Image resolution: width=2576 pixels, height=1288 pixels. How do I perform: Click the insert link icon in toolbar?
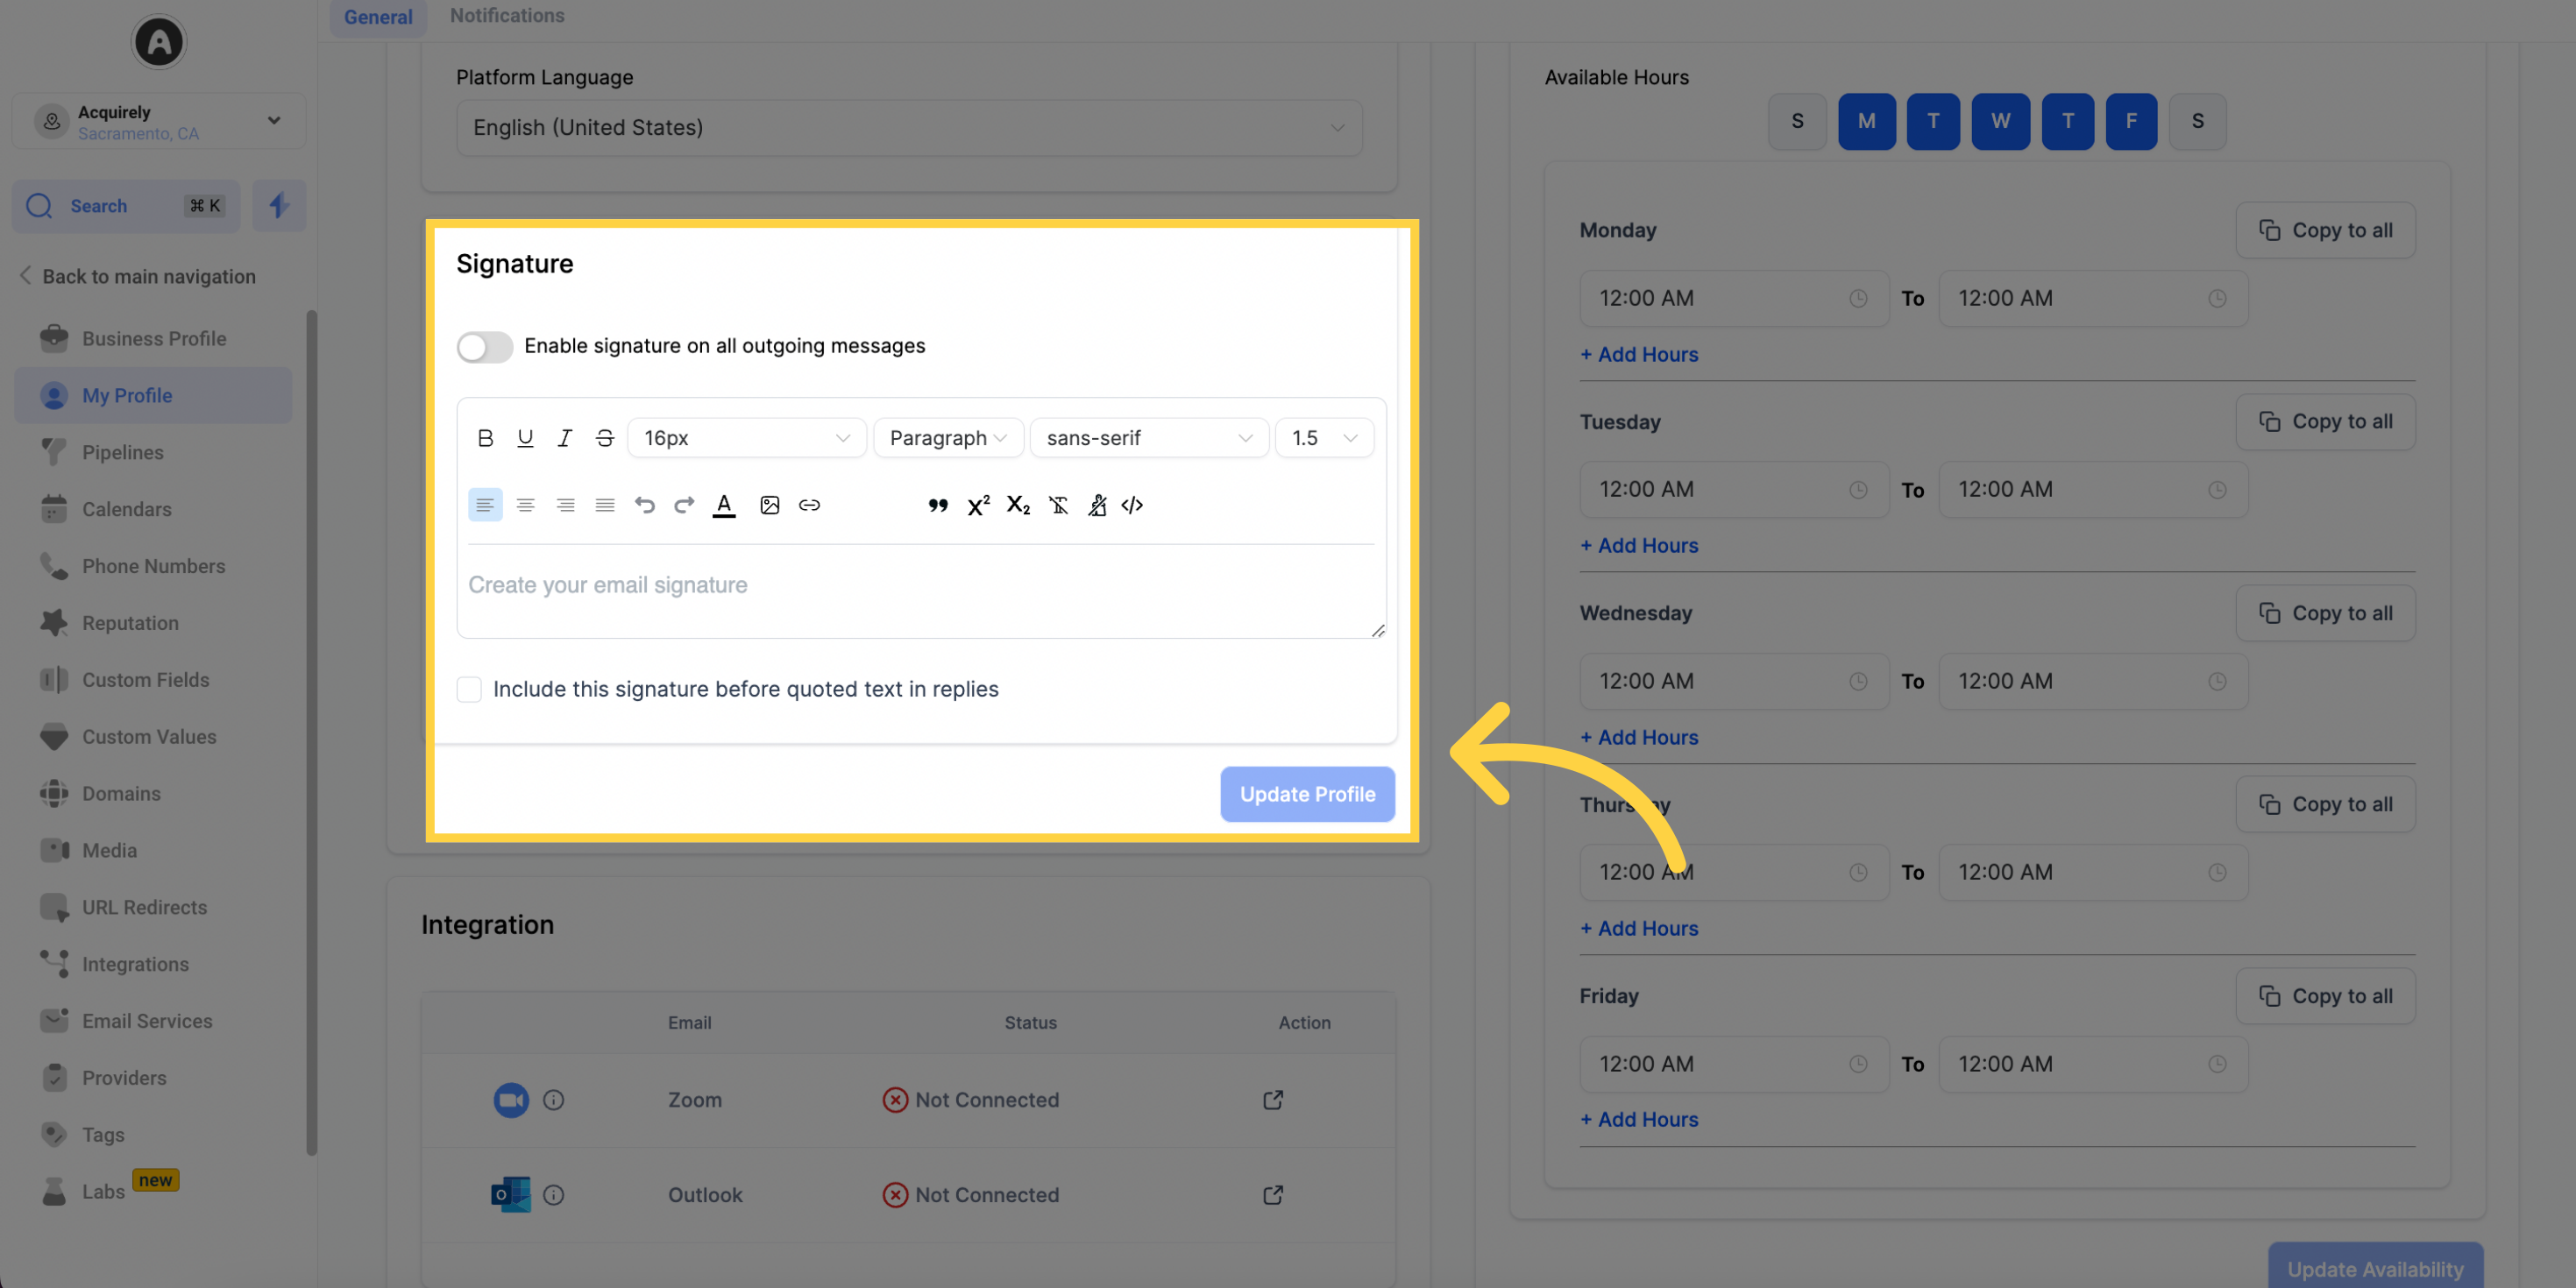click(808, 505)
